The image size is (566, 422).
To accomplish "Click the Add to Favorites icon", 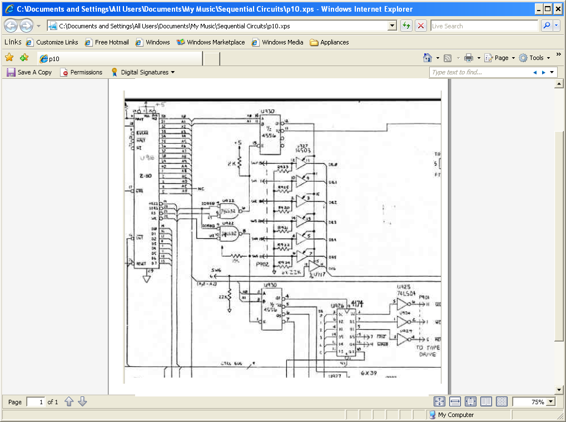I will [24, 57].
